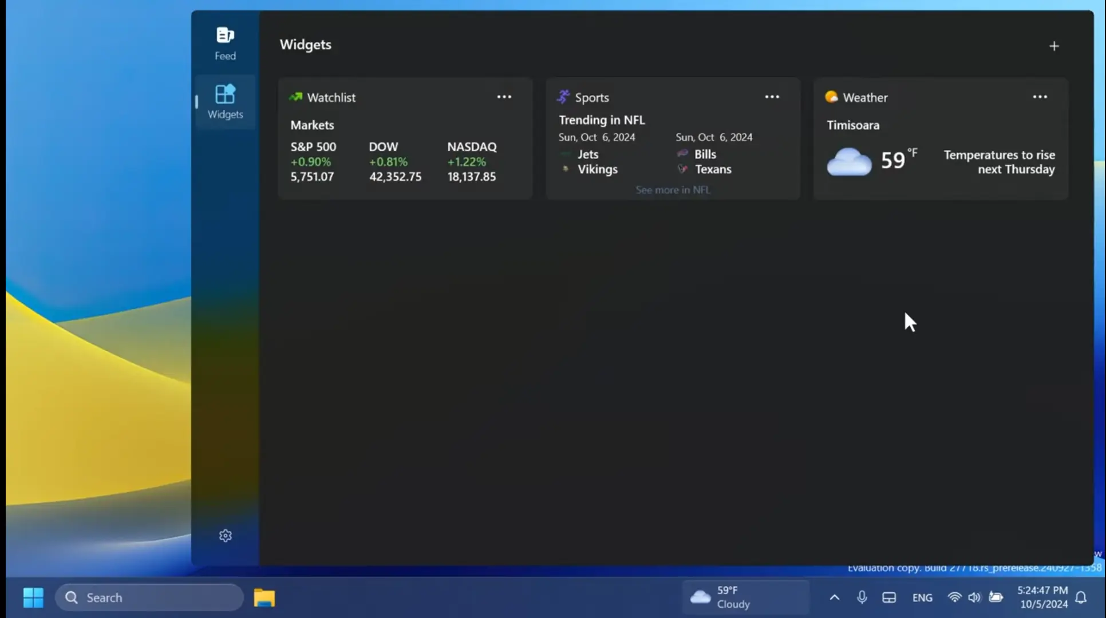Click the battery tray icon
Image resolution: width=1106 pixels, height=618 pixels.
(x=996, y=597)
